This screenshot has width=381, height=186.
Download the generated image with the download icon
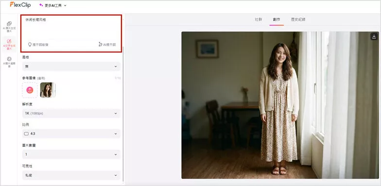[x=374, y=36]
